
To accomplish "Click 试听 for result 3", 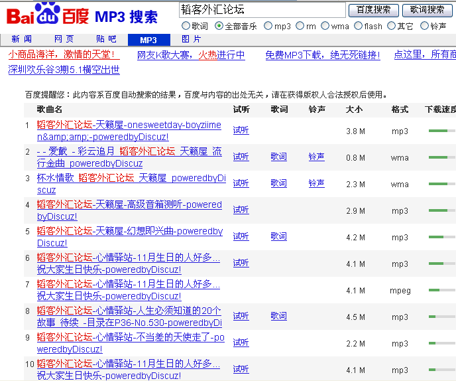I will point(241,183).
